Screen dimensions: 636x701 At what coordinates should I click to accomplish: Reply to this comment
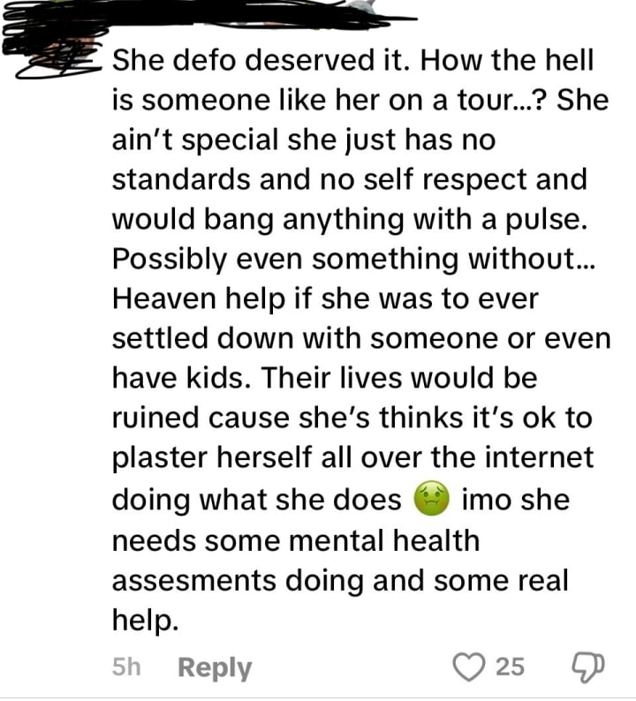[215, 667]
